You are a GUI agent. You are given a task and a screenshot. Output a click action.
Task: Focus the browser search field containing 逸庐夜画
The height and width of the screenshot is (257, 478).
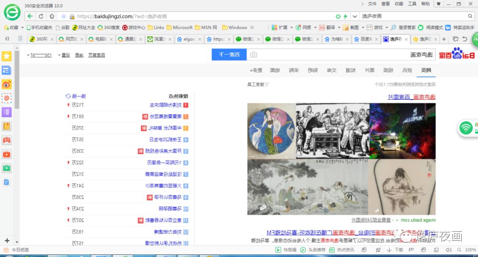point(413,16)
